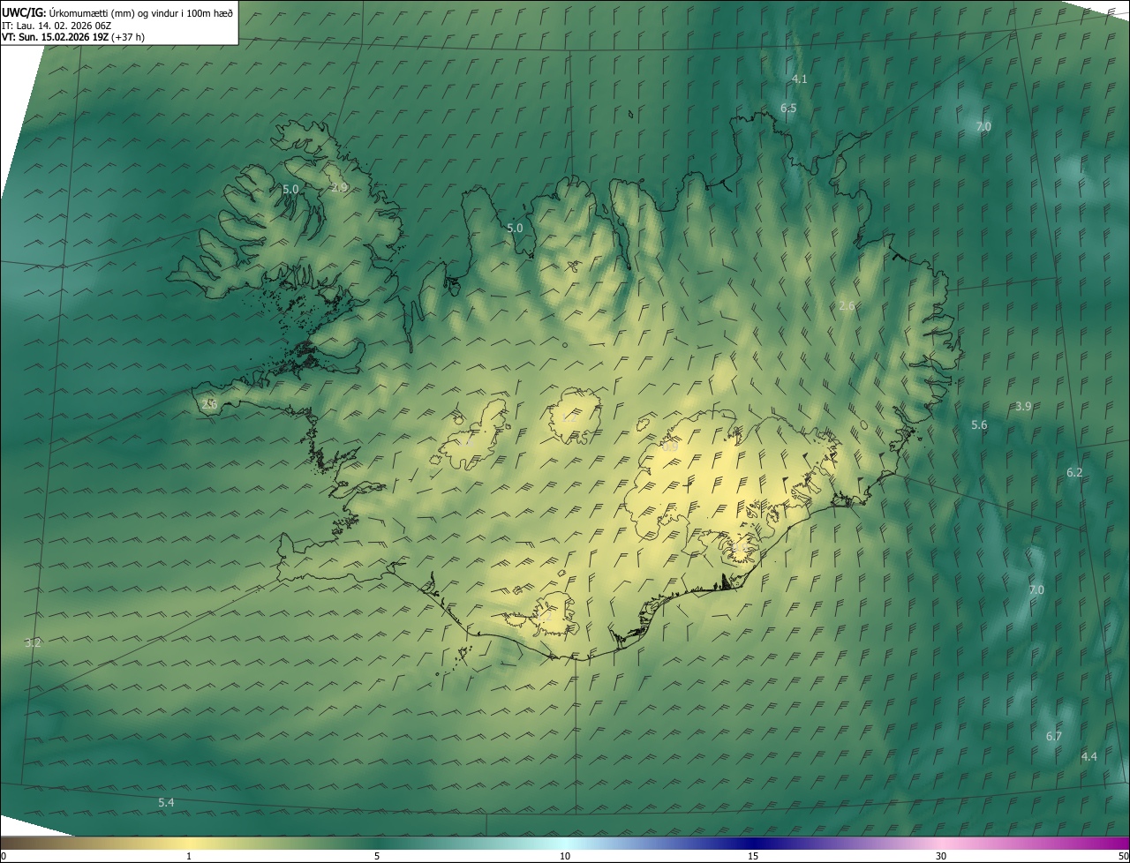Click the 3.2 value label on map
This screenshot has width=1130, height=863.
tap(33, 642)
